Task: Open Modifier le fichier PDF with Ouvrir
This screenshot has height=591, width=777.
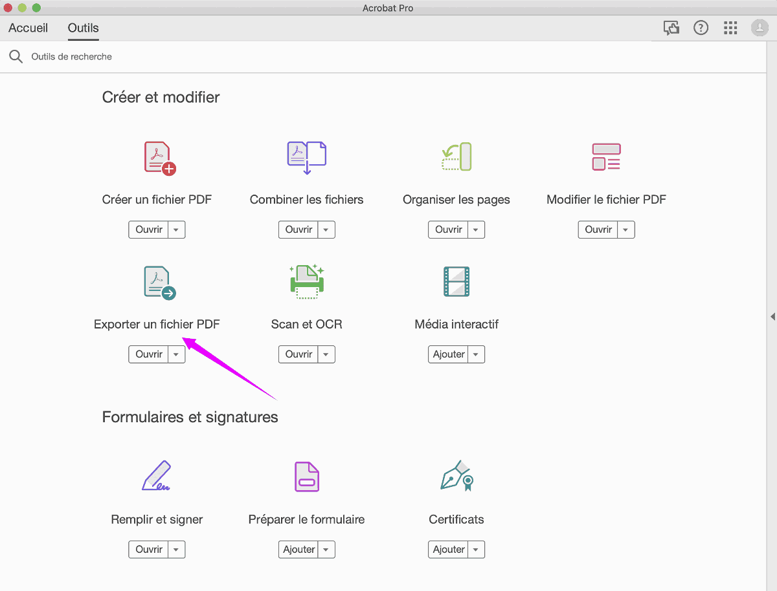Action: point(598,230)
